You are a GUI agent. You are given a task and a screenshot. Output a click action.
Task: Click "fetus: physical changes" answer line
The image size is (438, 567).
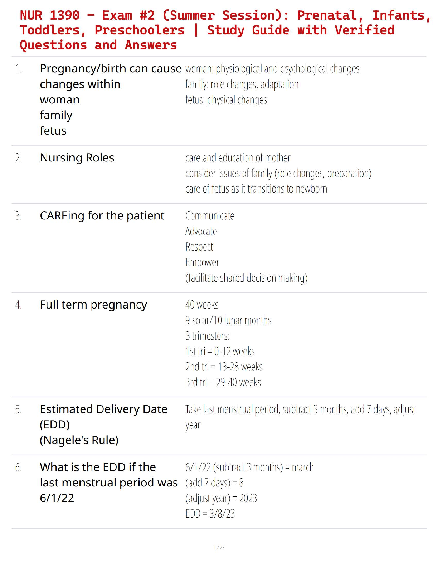pyautogui.click(x=226, y=100)
